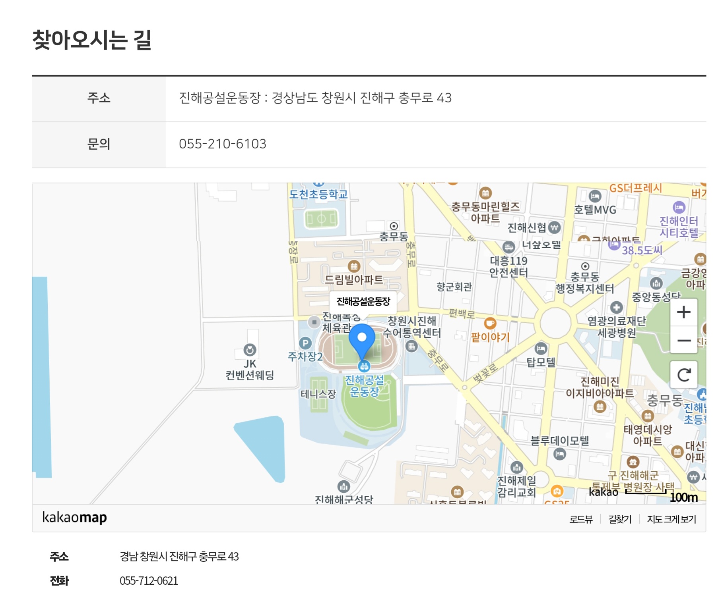Click the 진해공설운동장 map label bubble

click(x=363, y=302)
